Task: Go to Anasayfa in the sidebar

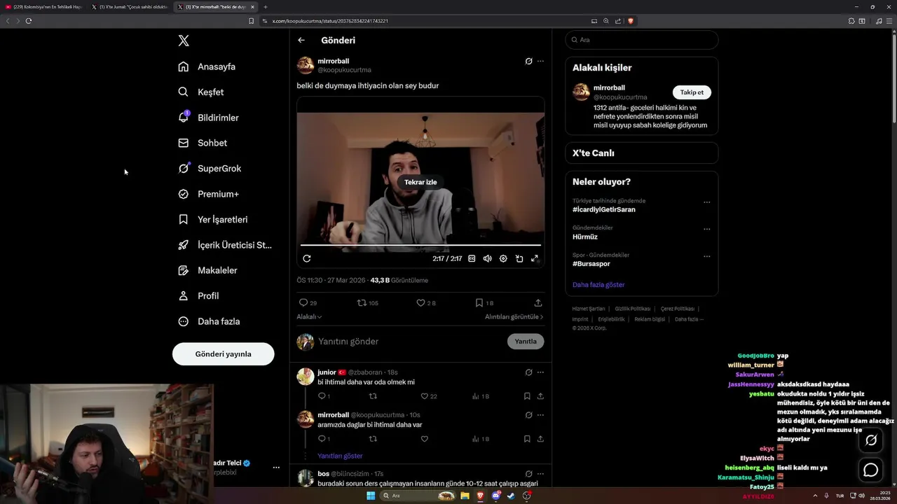Action: pyautogui.click(x=207, y=66)
